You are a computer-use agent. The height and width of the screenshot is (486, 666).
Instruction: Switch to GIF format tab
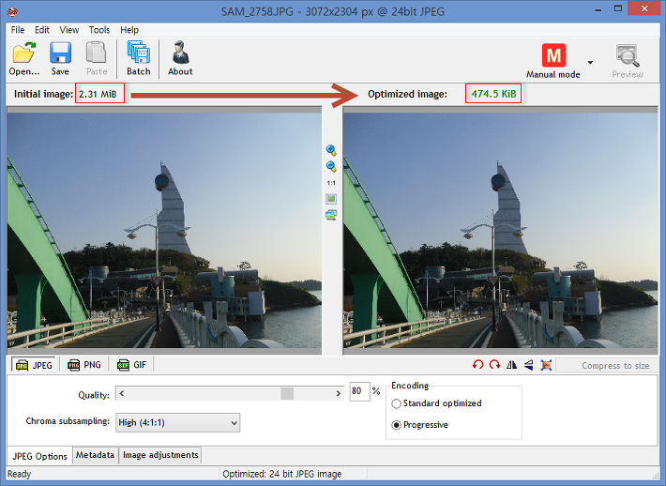click(x=131, y=365)
